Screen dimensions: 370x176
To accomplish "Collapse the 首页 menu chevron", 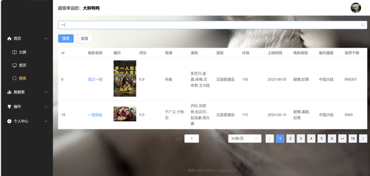I will pos(46,38).
